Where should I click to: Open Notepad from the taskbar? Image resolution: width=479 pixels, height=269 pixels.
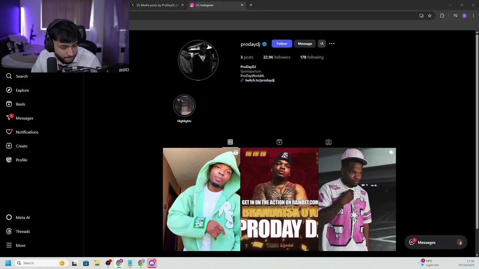130,263
